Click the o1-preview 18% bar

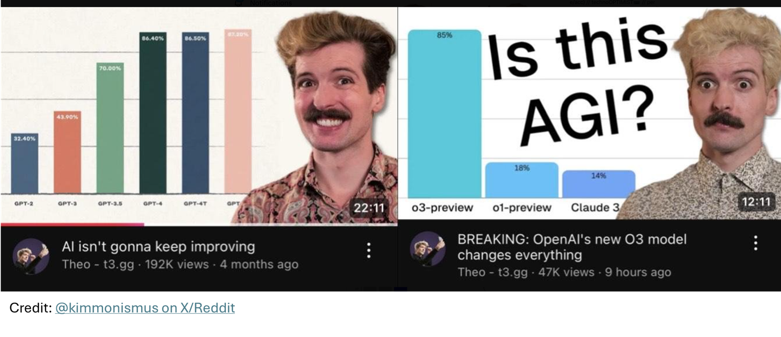pyautogui.click(x=522, y=180)
